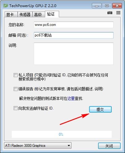Enable the 私人项目 checkbox

point(15,75)
